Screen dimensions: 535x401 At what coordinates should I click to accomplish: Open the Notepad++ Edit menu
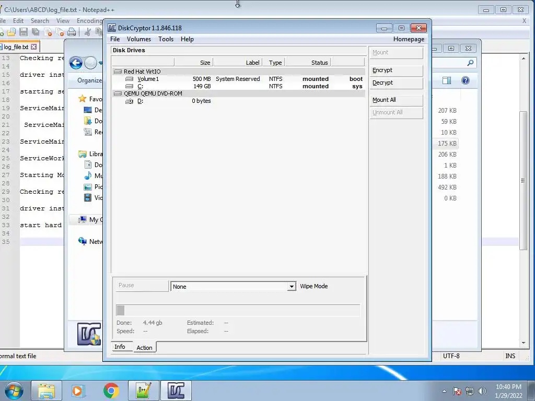pos(18,21)
